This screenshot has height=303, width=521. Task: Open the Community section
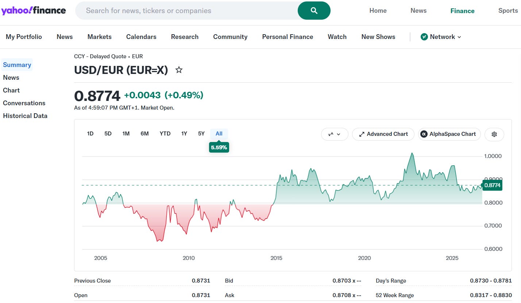(x=230, y=37)
